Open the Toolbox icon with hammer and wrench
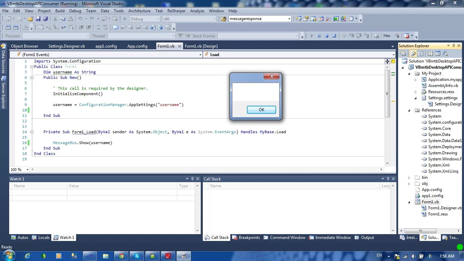Viewport: 464px width, 261px height. click(328, 19)
